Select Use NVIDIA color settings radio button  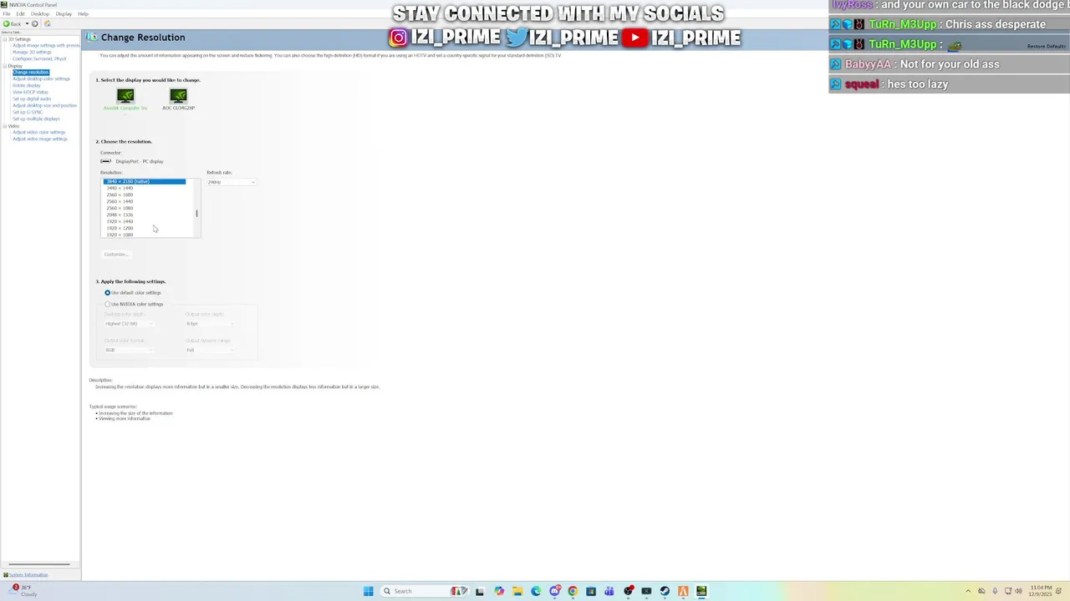(108, 304)
